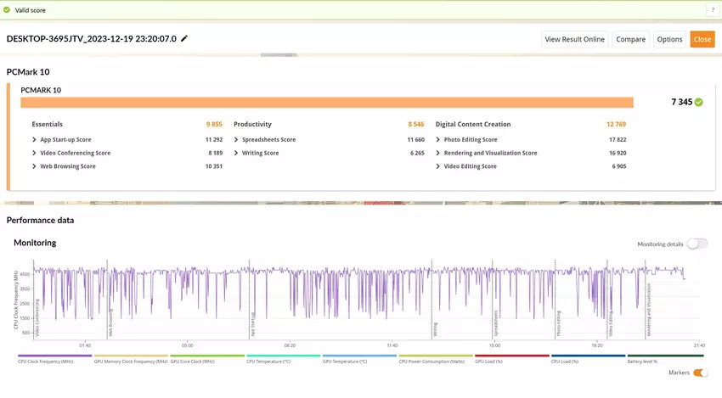Click the App Start-up marker on graph

tap(252, 322)
